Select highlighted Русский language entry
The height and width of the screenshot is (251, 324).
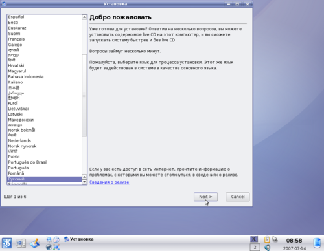(x=45, y=179)
